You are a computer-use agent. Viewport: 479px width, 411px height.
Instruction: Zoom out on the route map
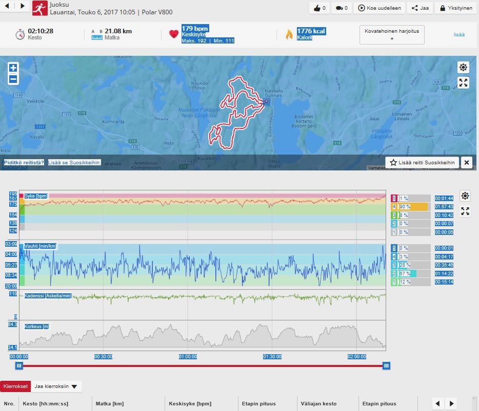13,79
